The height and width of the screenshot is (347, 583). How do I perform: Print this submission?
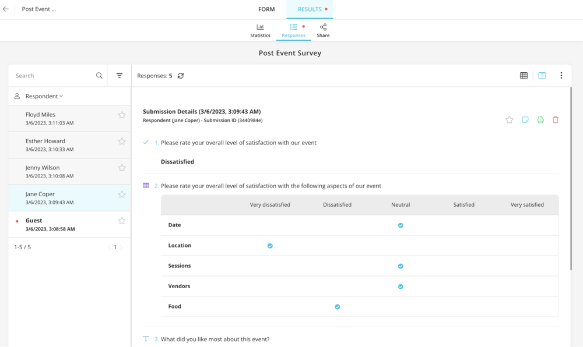click(x=540, y=120)
